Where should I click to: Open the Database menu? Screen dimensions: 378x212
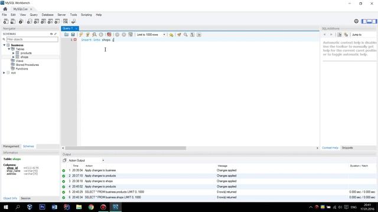tap(47, 15)
